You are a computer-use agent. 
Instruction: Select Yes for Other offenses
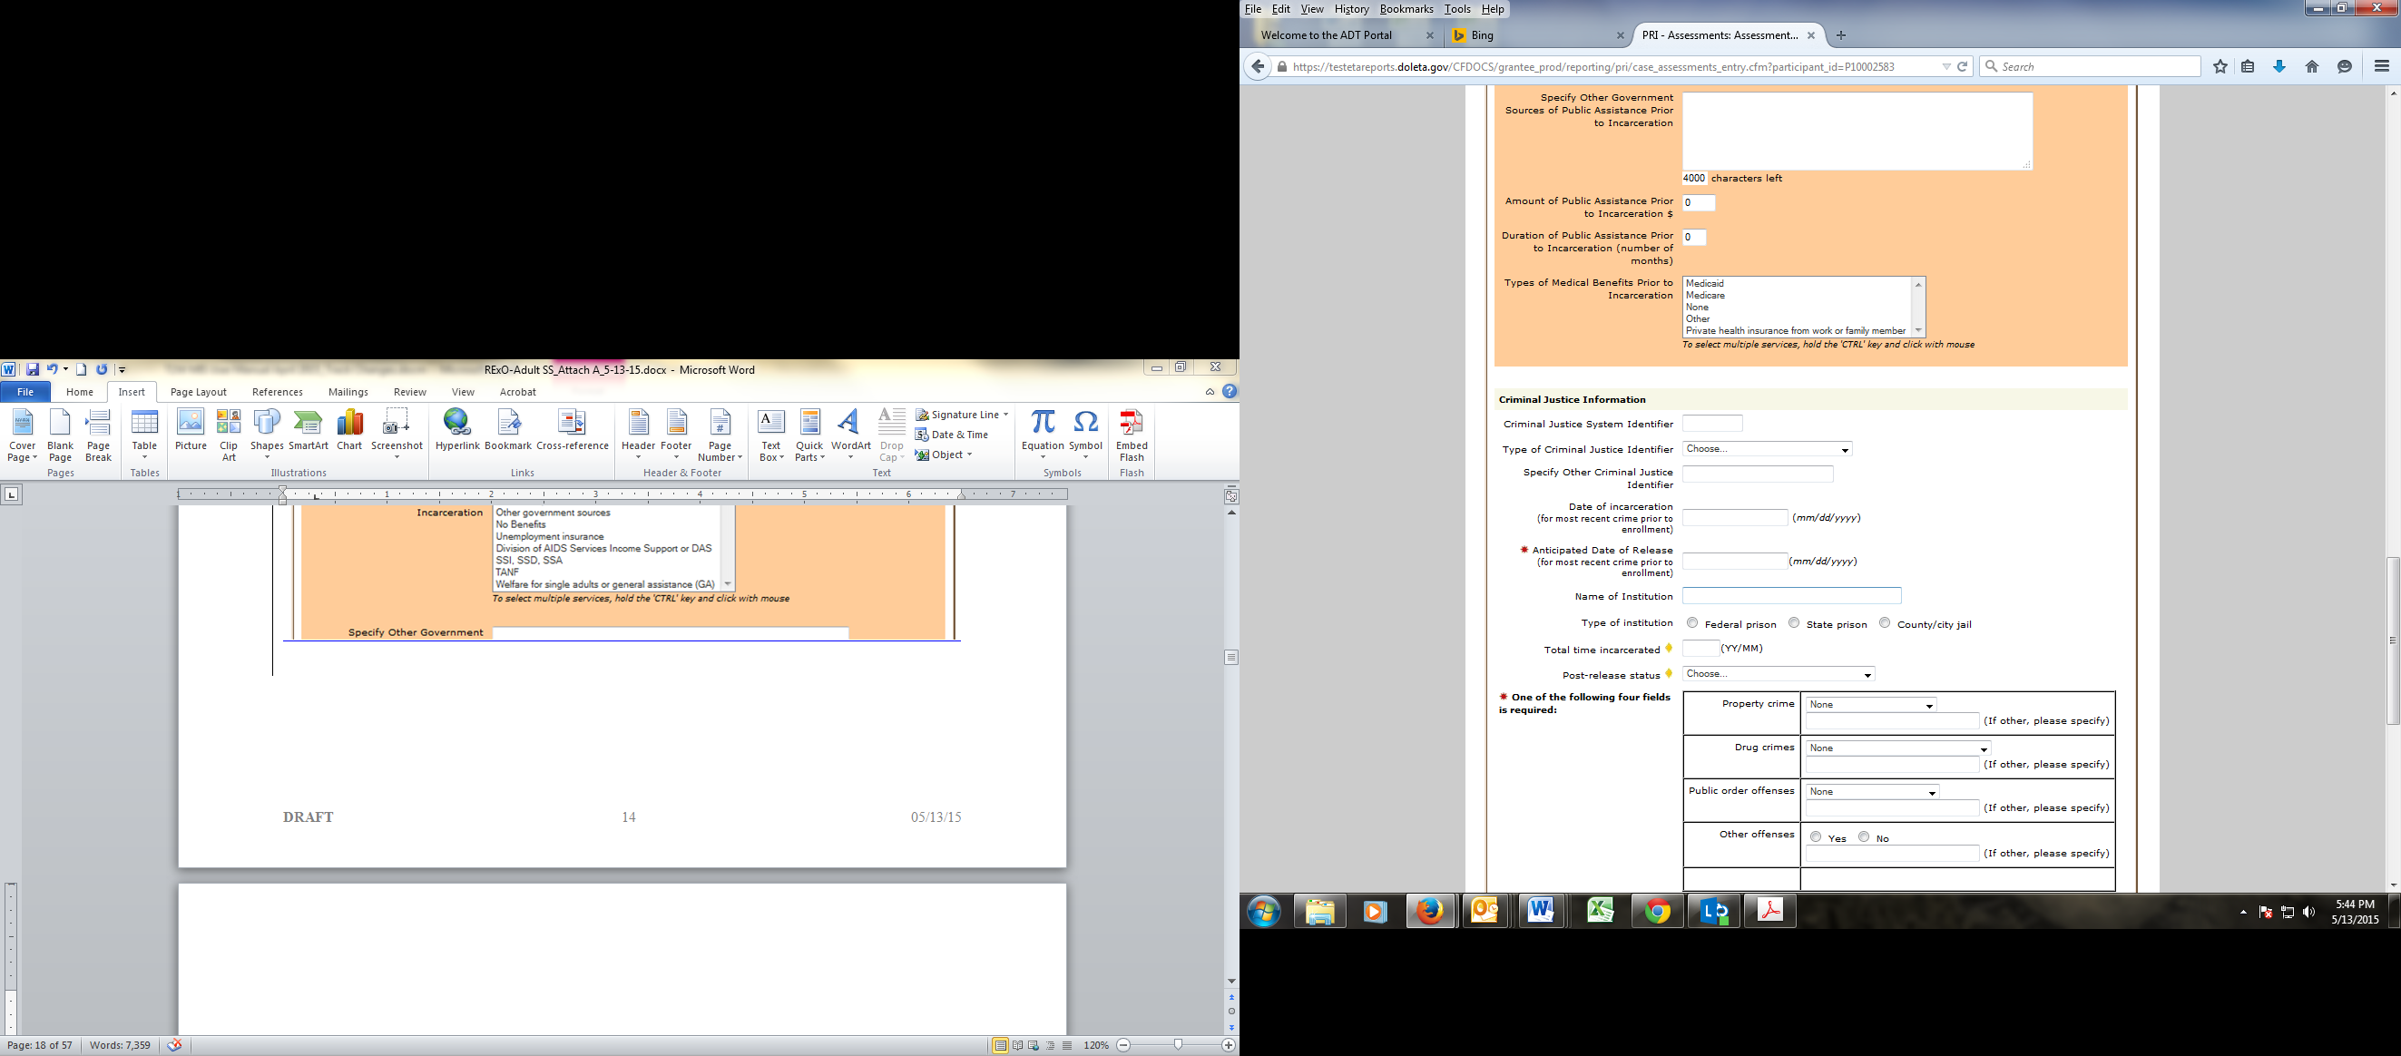1816,837
